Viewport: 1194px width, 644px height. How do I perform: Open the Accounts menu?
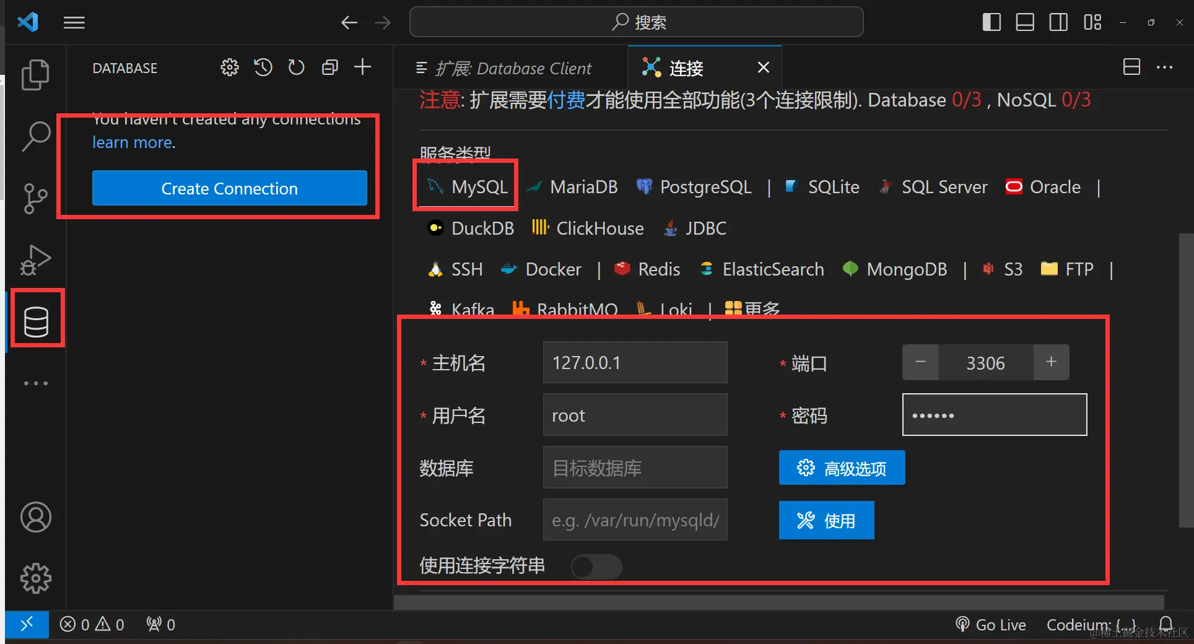tap(36, 517)
